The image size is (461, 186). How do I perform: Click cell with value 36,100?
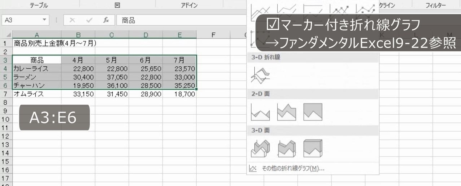(x=112, y=85)
